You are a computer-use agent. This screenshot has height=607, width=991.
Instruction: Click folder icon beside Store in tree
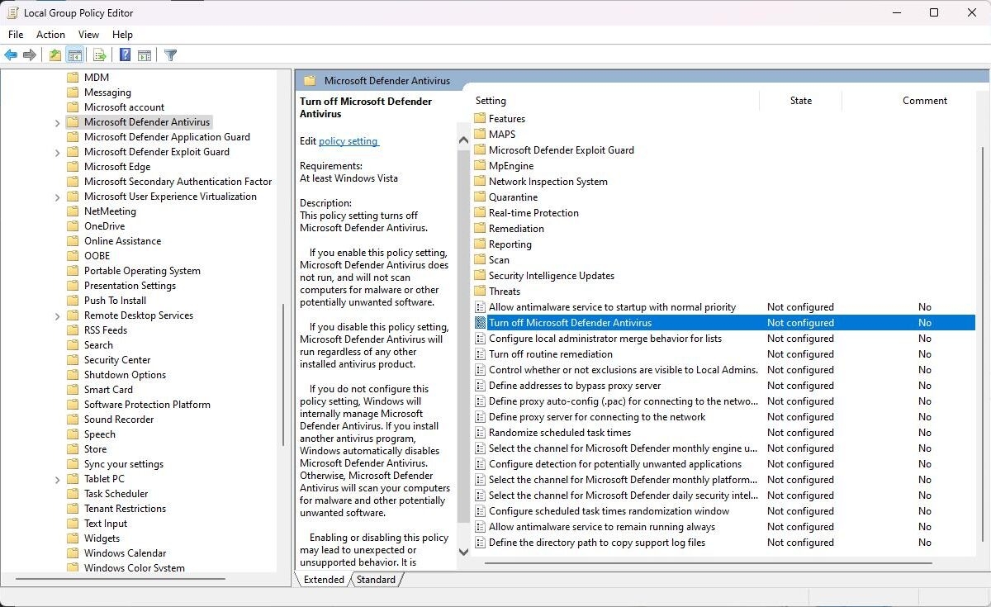point(73,449)
